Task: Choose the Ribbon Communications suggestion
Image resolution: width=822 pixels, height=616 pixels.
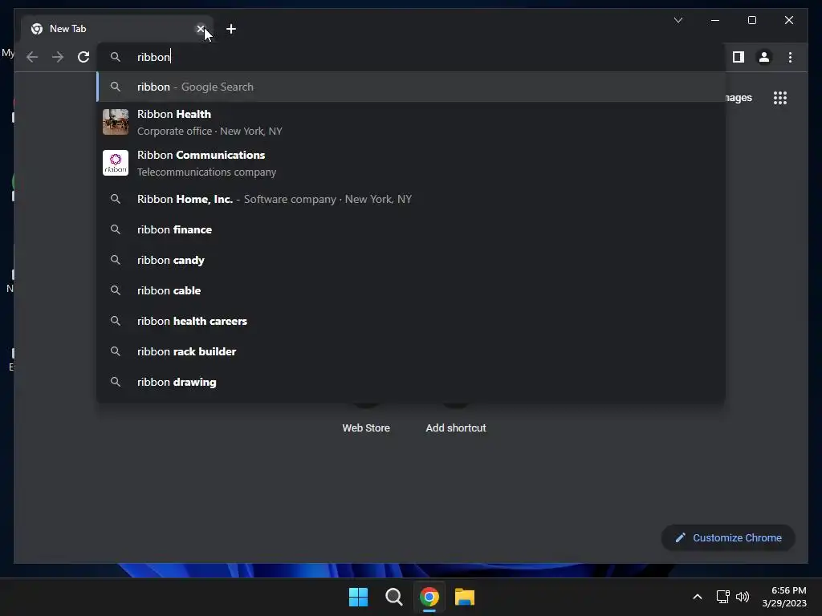Action: click(411, 163)
